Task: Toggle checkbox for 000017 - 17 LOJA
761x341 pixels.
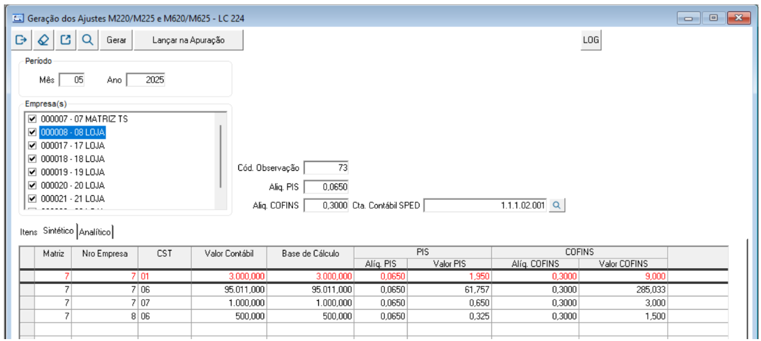Action: point(33,146)
